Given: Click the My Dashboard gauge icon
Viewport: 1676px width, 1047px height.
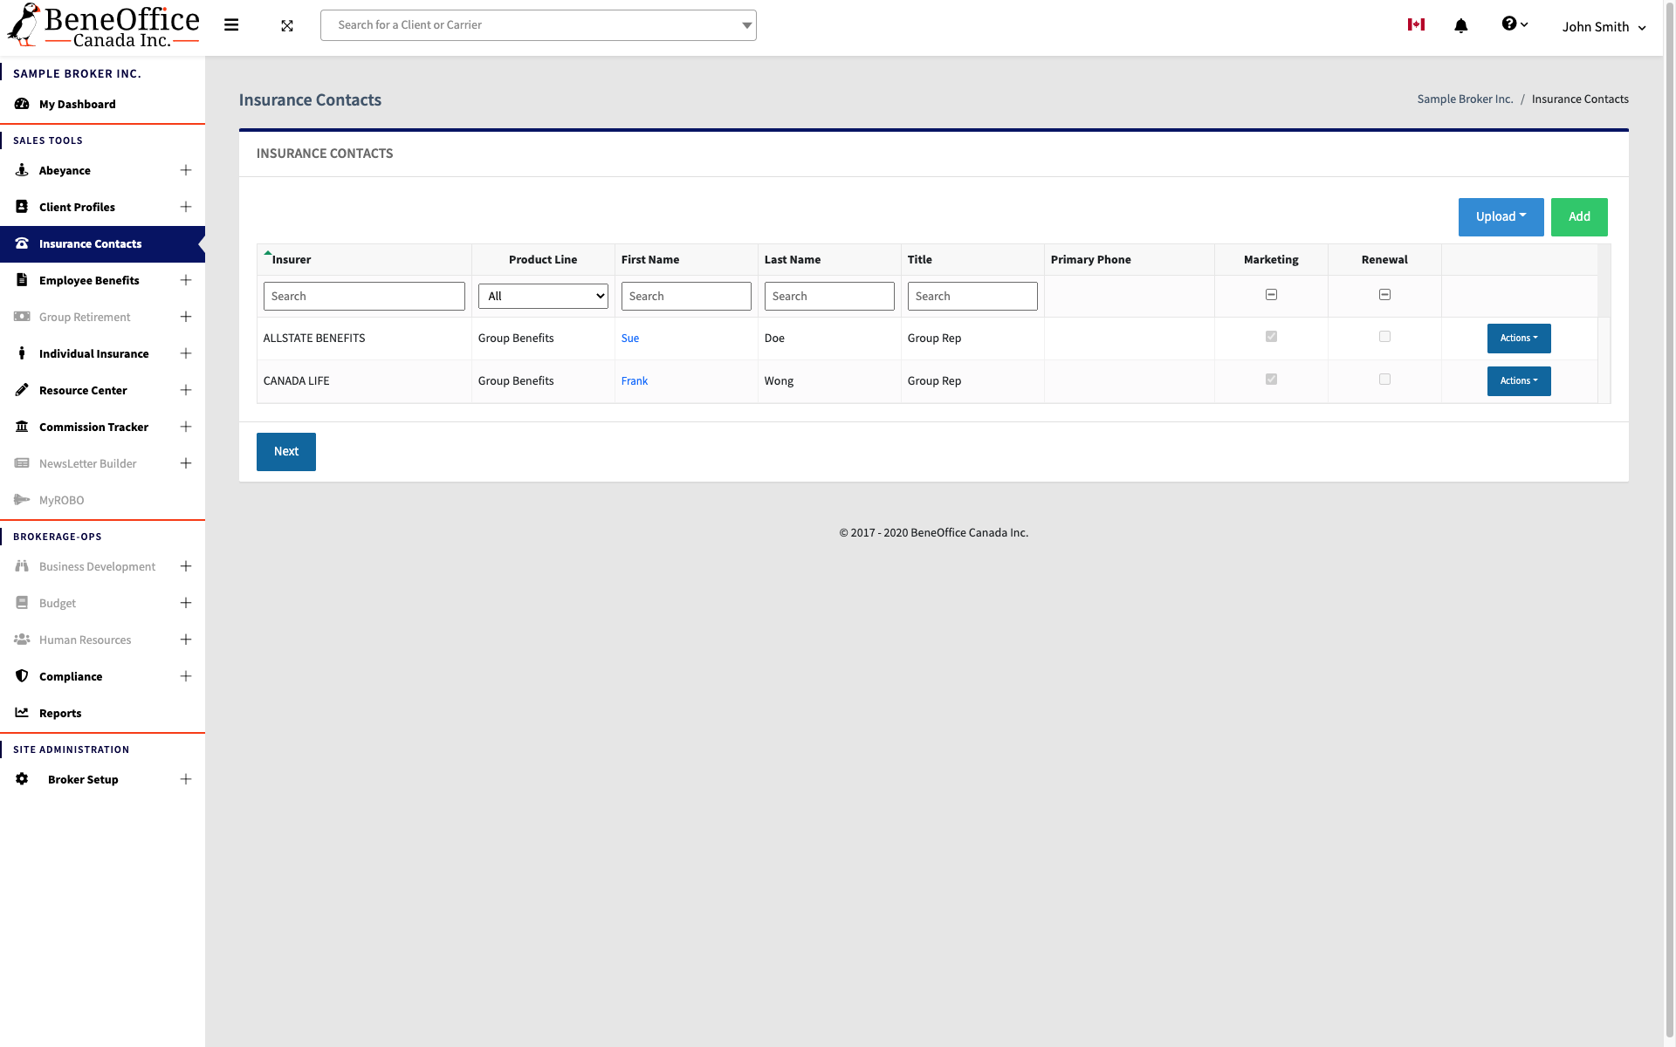Looking at the screenshot, I should (x=22, y=104).
